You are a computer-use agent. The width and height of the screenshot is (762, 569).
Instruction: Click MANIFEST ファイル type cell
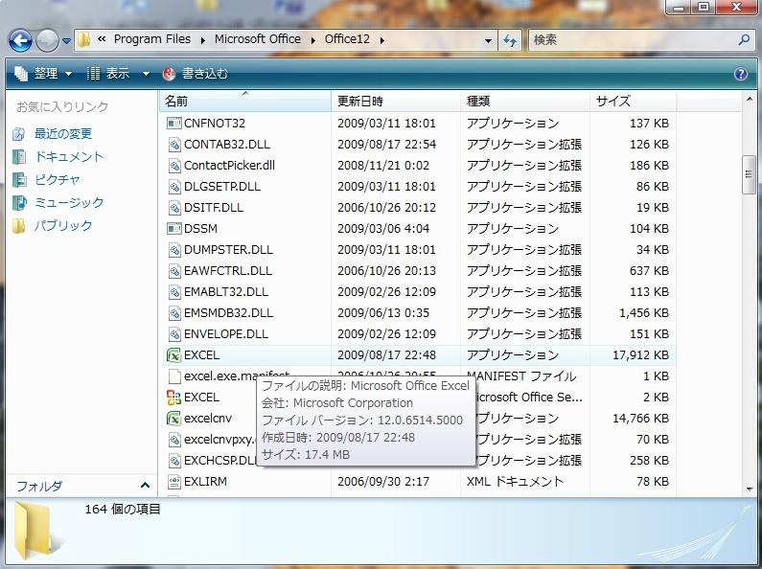click(x=521, y=376)
